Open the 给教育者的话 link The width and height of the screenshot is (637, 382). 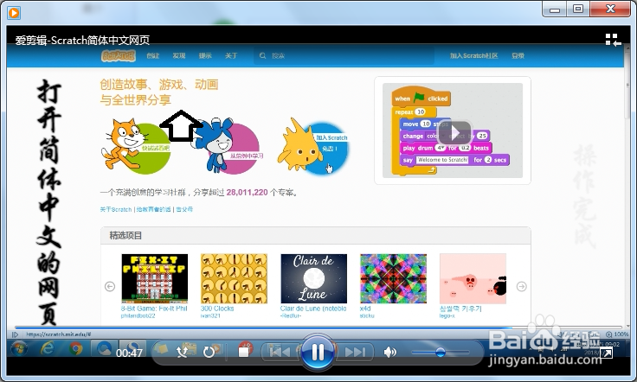[x=153, y=209]
